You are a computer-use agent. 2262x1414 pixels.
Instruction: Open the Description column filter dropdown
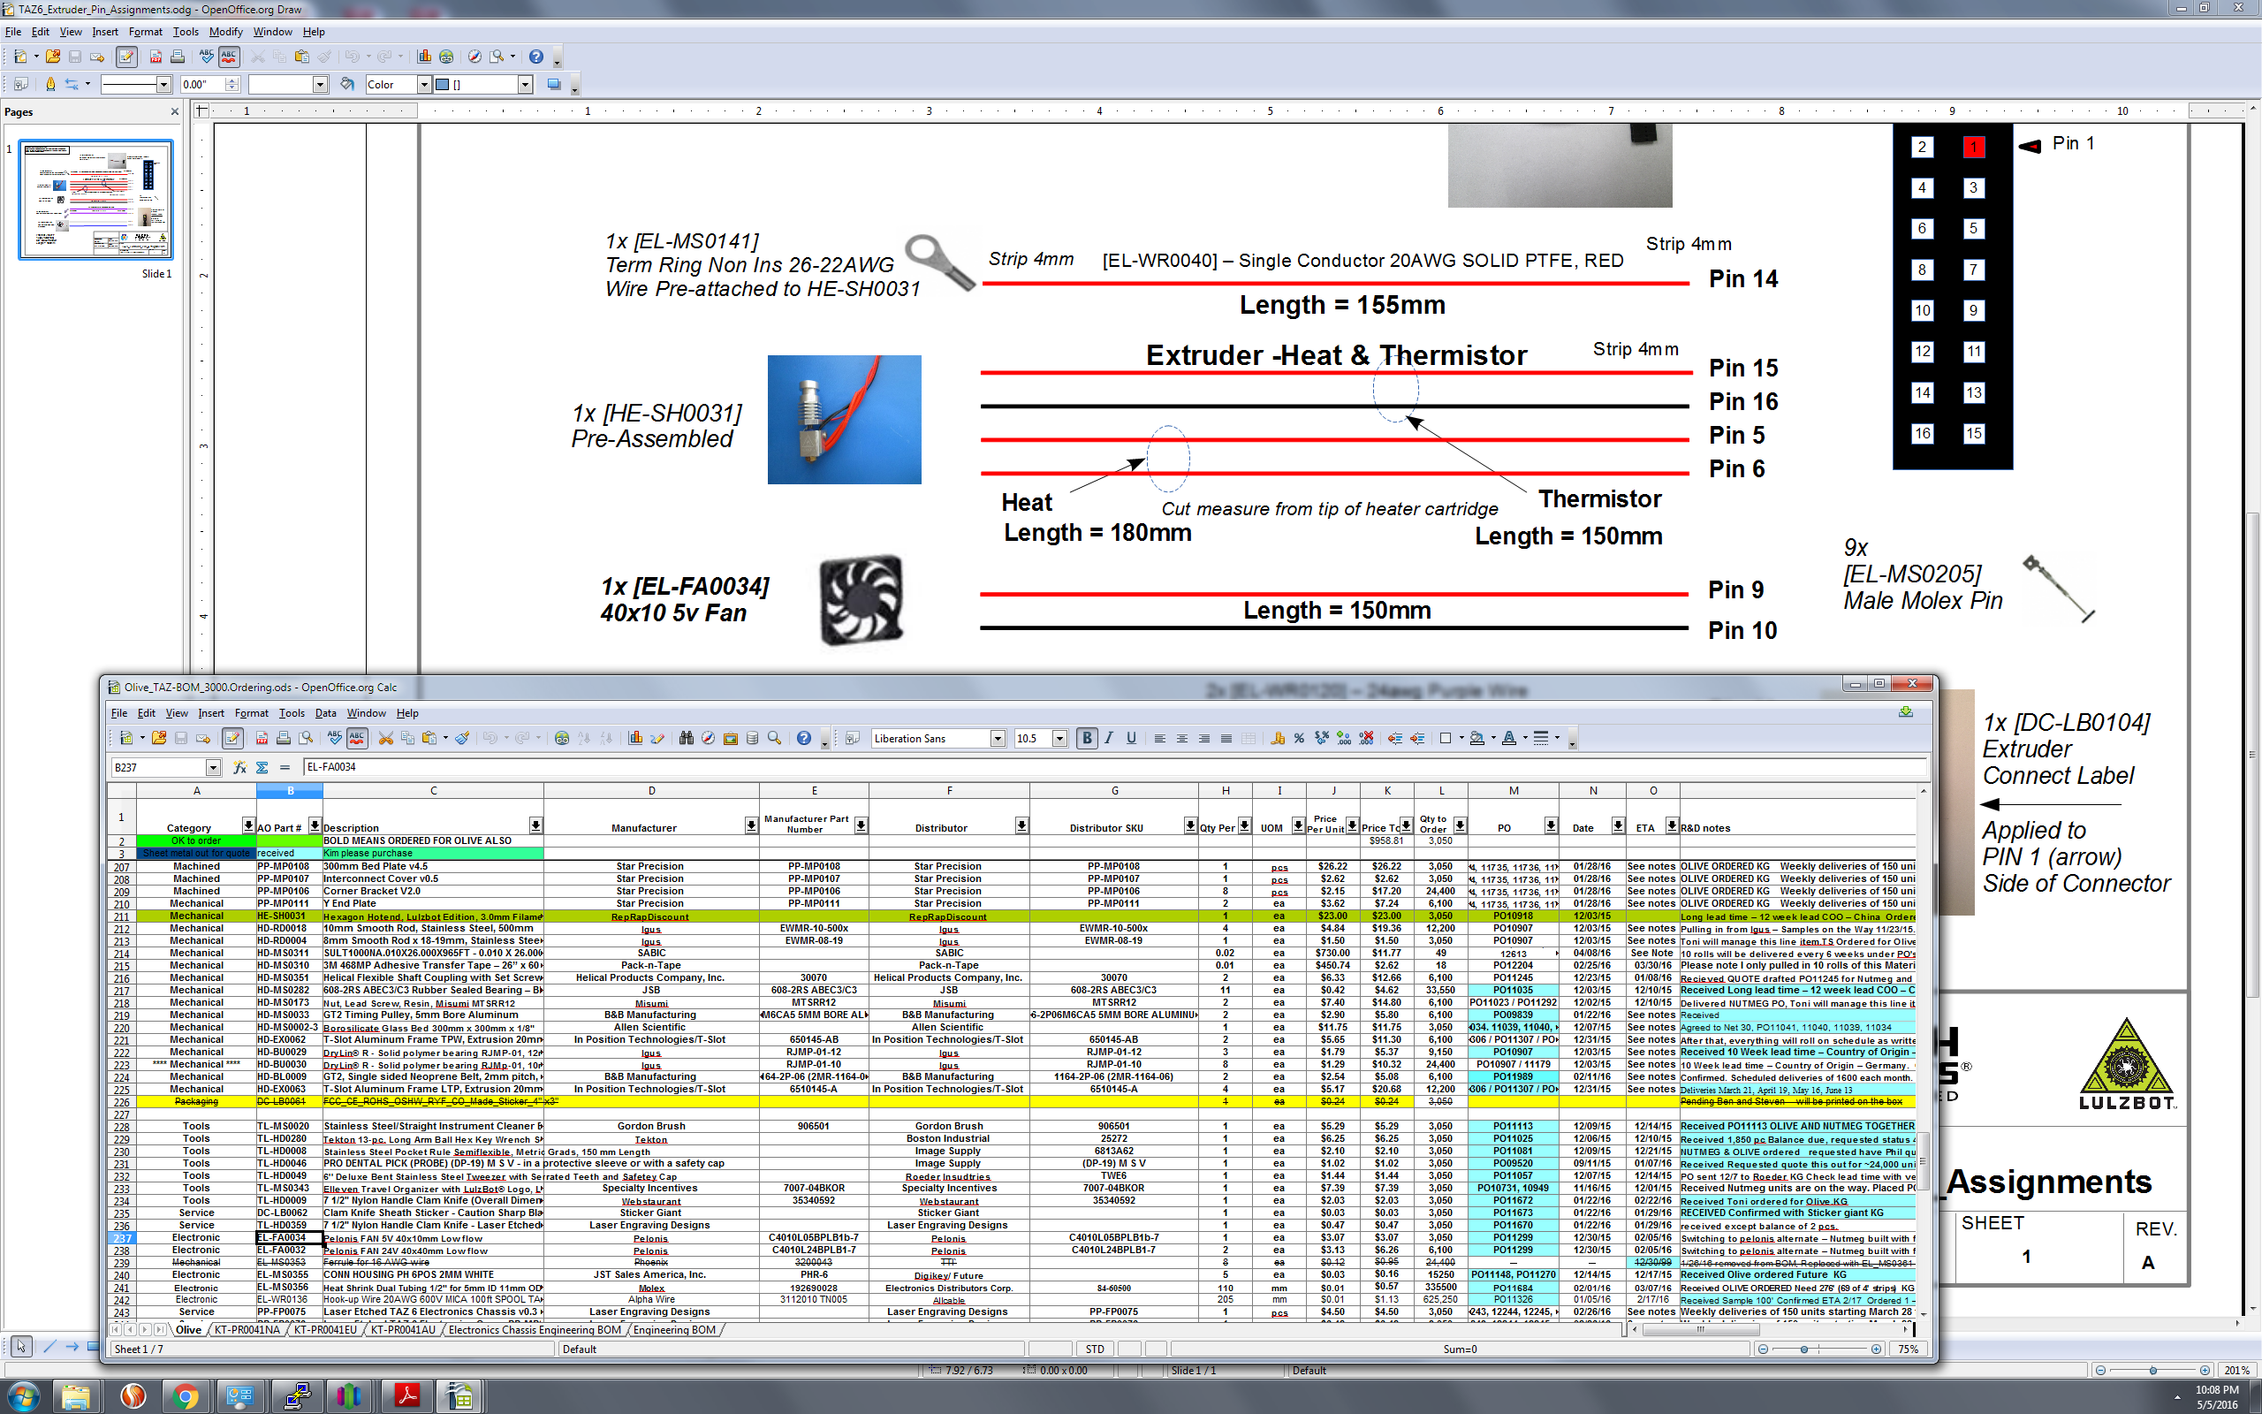click(x=535, y=825)
